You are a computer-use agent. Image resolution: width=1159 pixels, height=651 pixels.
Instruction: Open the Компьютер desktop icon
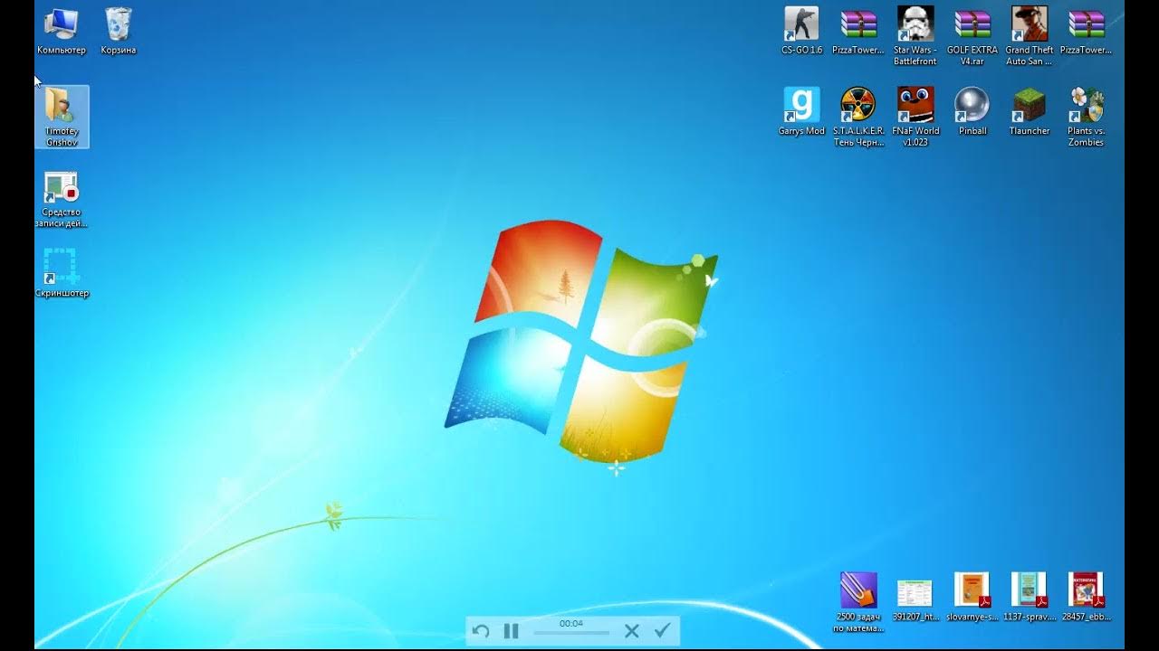point(62,31)
